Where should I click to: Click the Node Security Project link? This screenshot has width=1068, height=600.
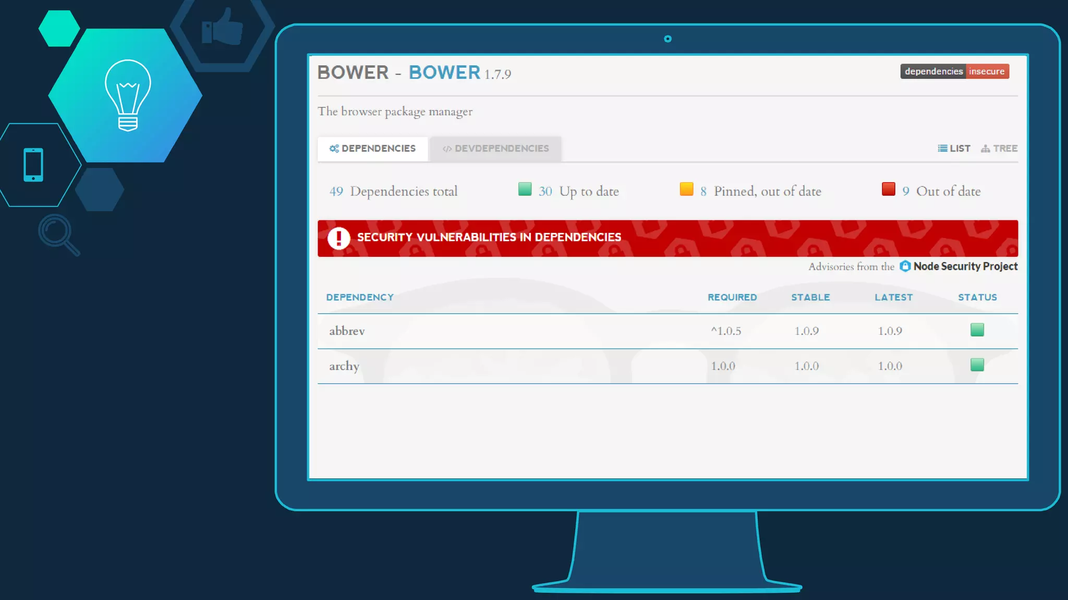point(965,266)
